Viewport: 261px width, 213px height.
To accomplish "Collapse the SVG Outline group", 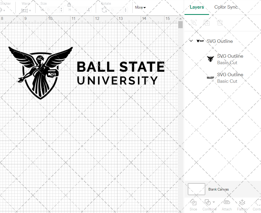I will click(x=191, y=41).
